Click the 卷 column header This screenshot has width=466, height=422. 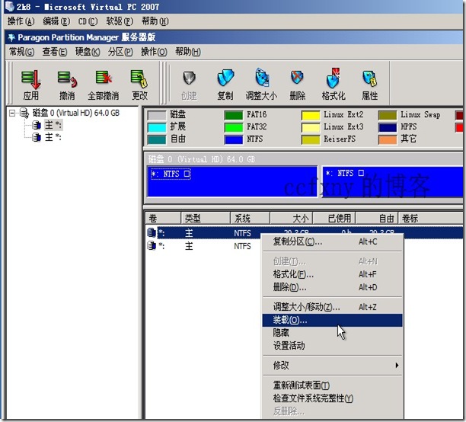(x=163, y=219)
